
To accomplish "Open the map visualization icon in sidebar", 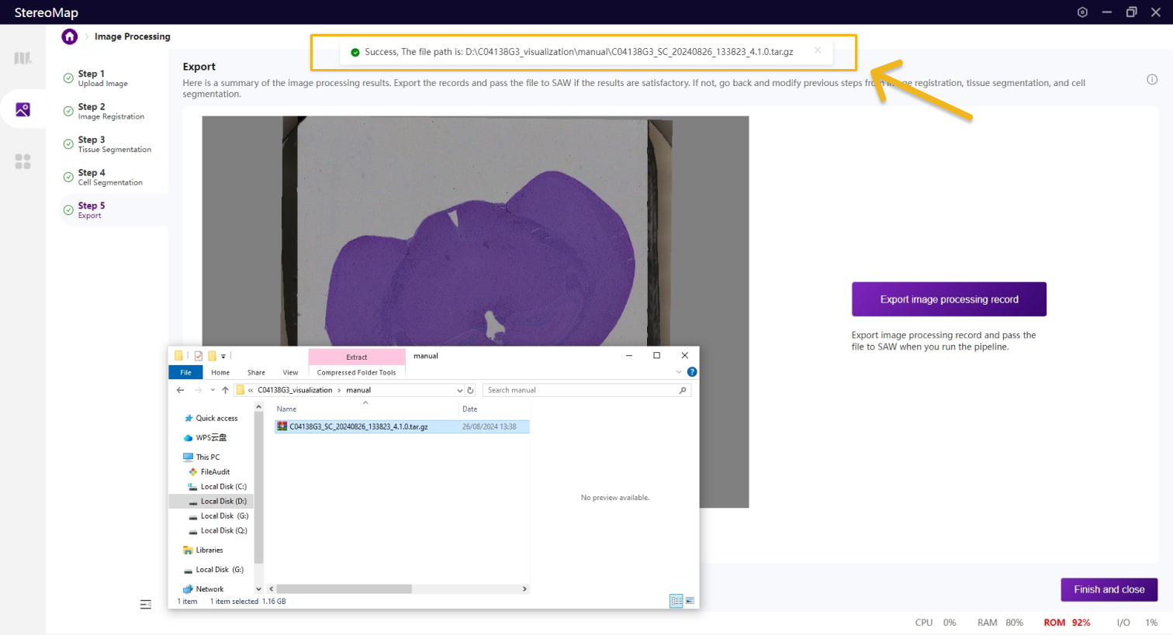I will pos(22,58).
